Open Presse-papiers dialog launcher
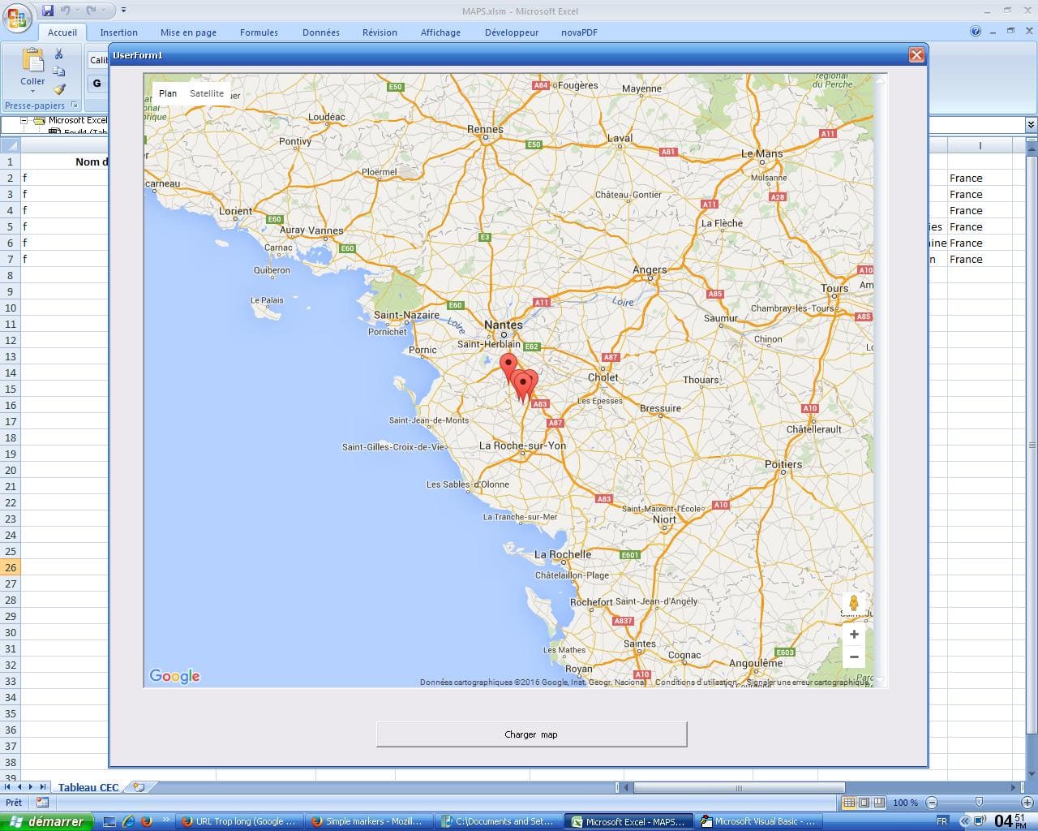Viewport: 1038px width, 831px height. click(75, 105)
